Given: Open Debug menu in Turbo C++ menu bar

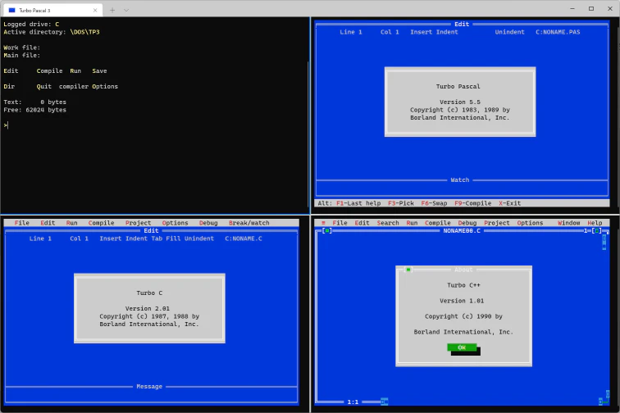Looking at the screenshot, I should 467,223.
